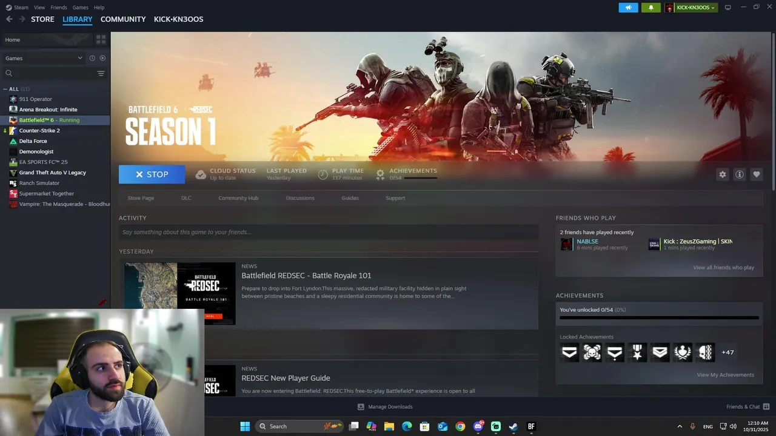The image size is (776, 436).
Task: Open the collections grid view icon
Action: pyautogui.click(x=101, y=39)
